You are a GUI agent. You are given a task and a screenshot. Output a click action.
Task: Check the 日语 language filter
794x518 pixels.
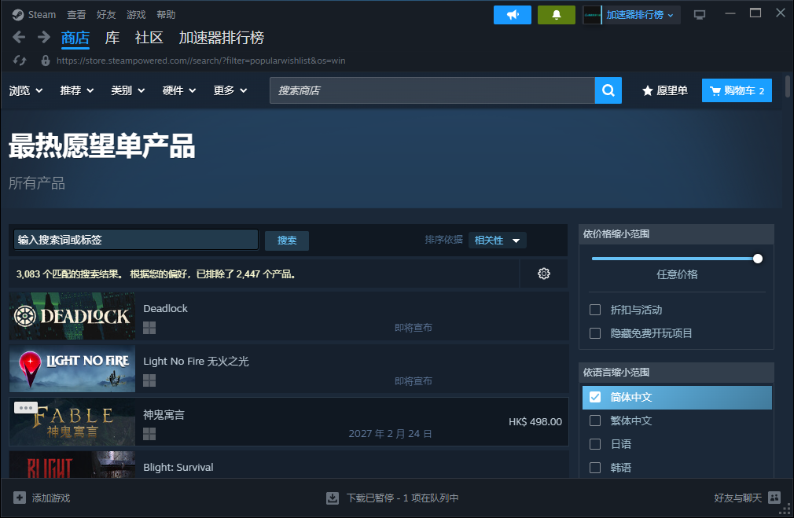pyautogui.click(x=595, y=444)
